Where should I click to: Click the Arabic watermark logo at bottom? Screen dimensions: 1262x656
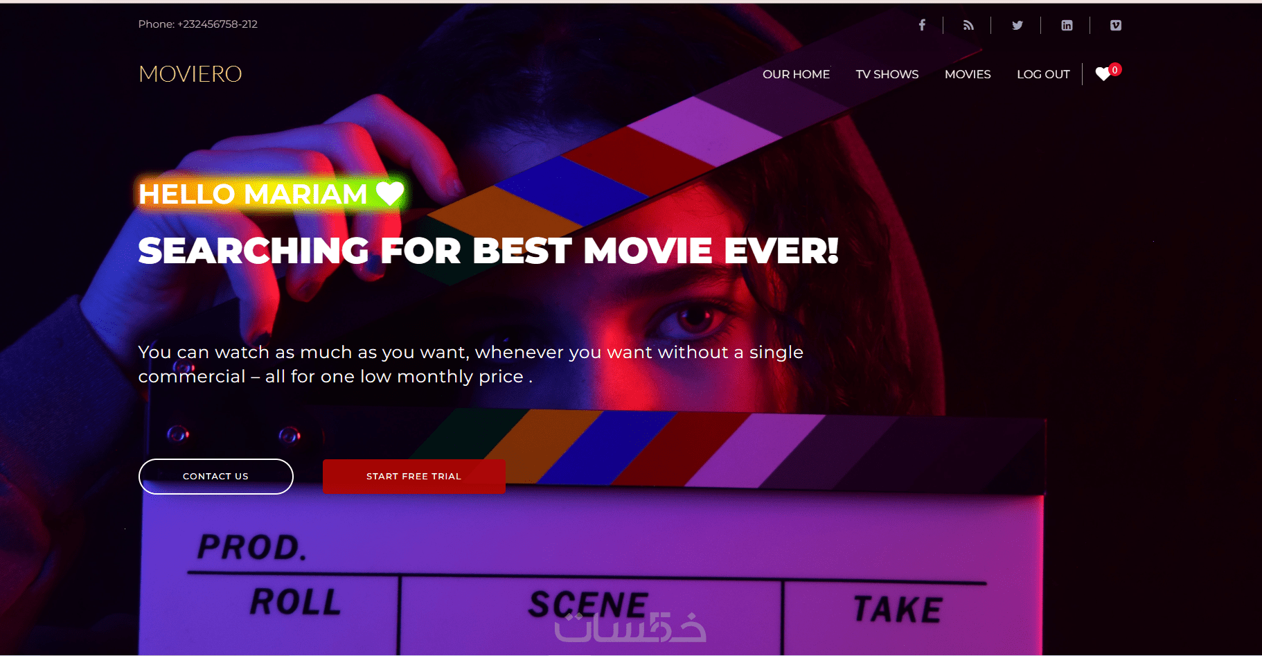630,627
